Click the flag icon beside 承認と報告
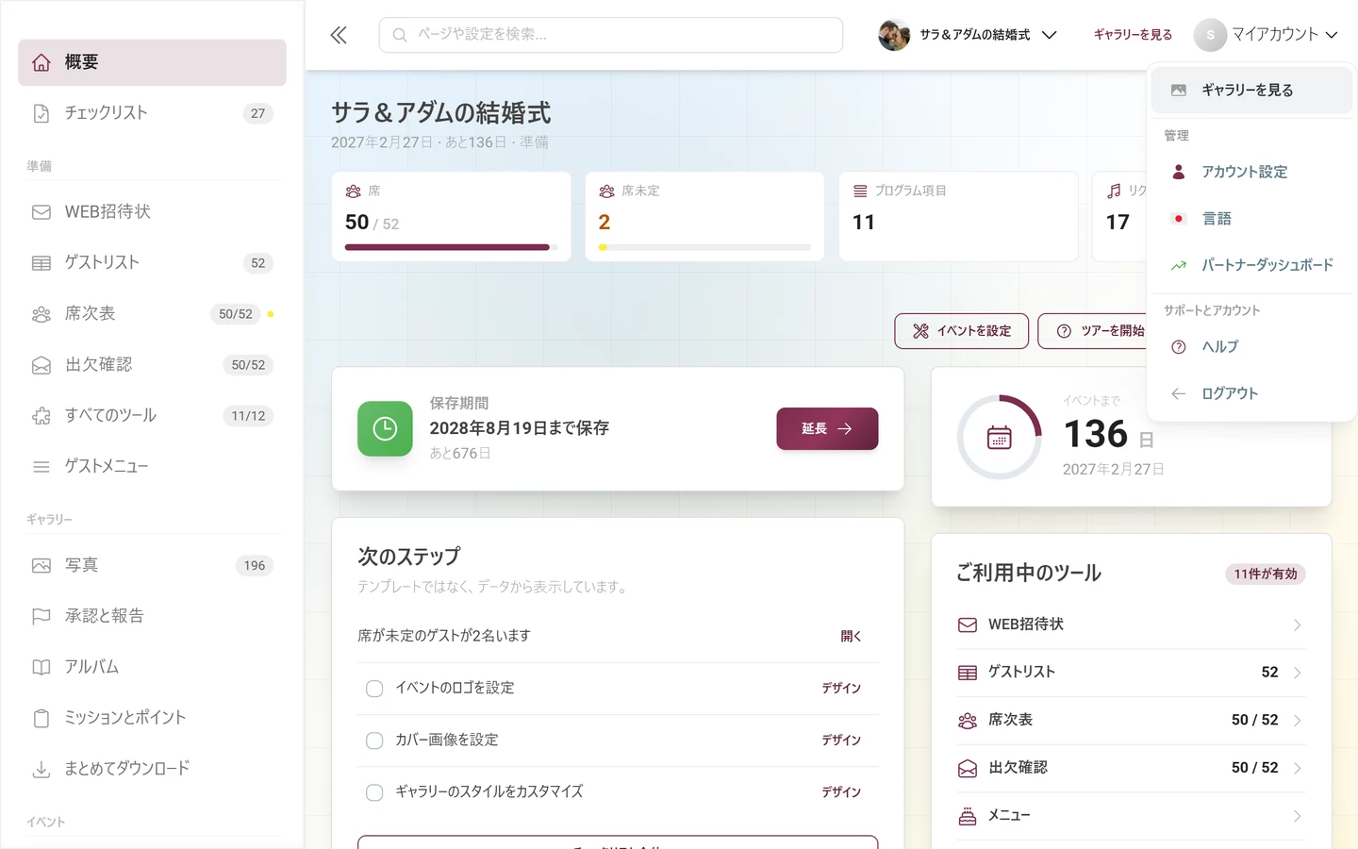This screenshot has height=849, width=1358. coord(41,617)
